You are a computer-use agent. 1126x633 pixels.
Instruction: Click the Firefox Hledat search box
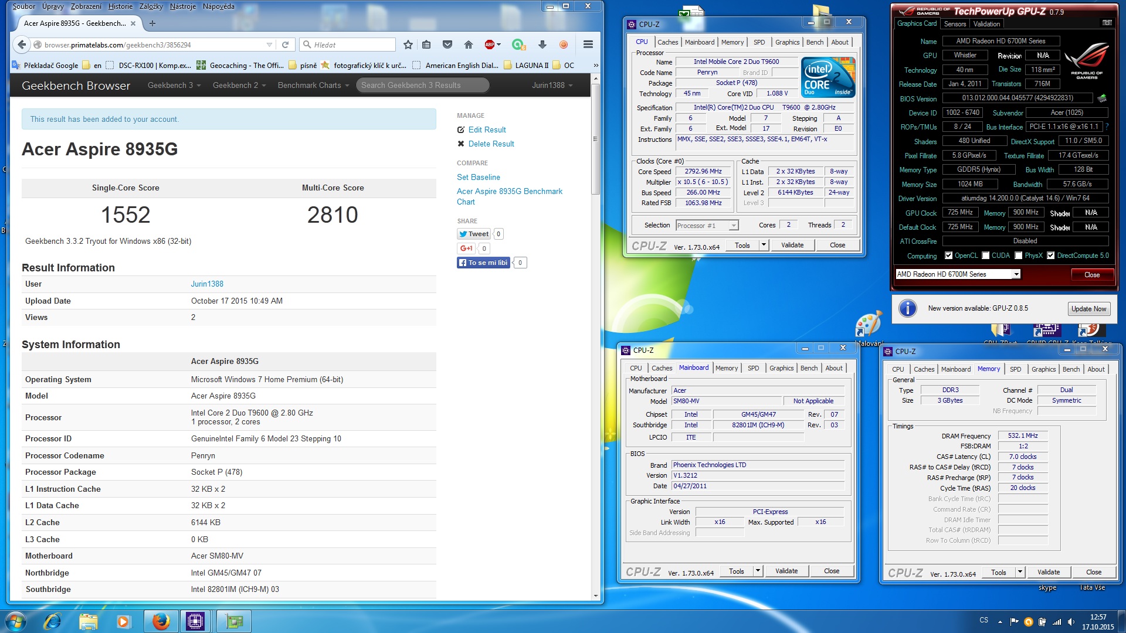[x=347, y=45]
